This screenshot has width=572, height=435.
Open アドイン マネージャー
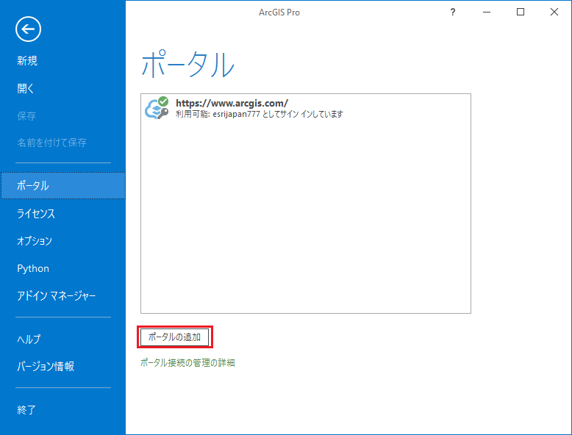pyautogui.click(x=56, y=295)
